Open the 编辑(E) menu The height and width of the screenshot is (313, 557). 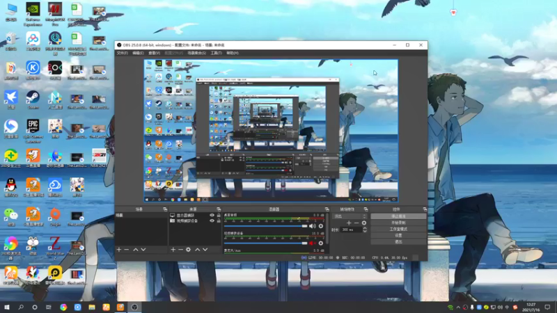138,53
